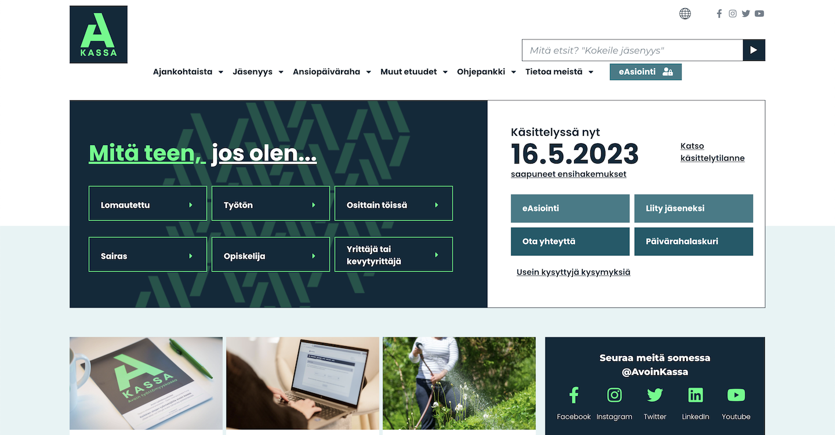835x435 pixels.
Task: Open Usein kysyttyjä kysymyksiä link
Action: (x=573, y=272)
